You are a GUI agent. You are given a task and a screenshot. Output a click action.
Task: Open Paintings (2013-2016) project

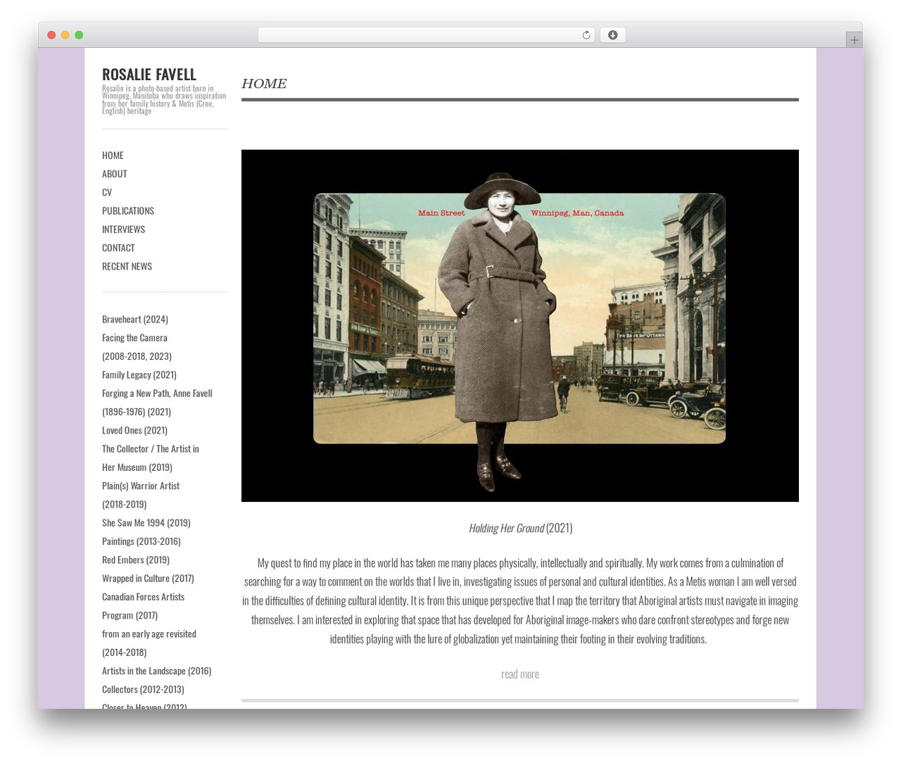(x=141, y=541)
